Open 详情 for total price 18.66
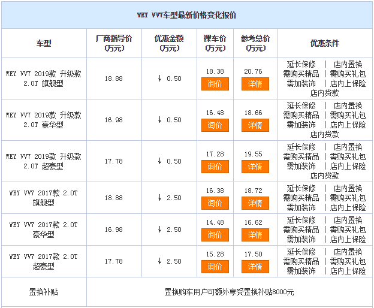This screenshot has width=374, height=308. click(x=255, y=125)
